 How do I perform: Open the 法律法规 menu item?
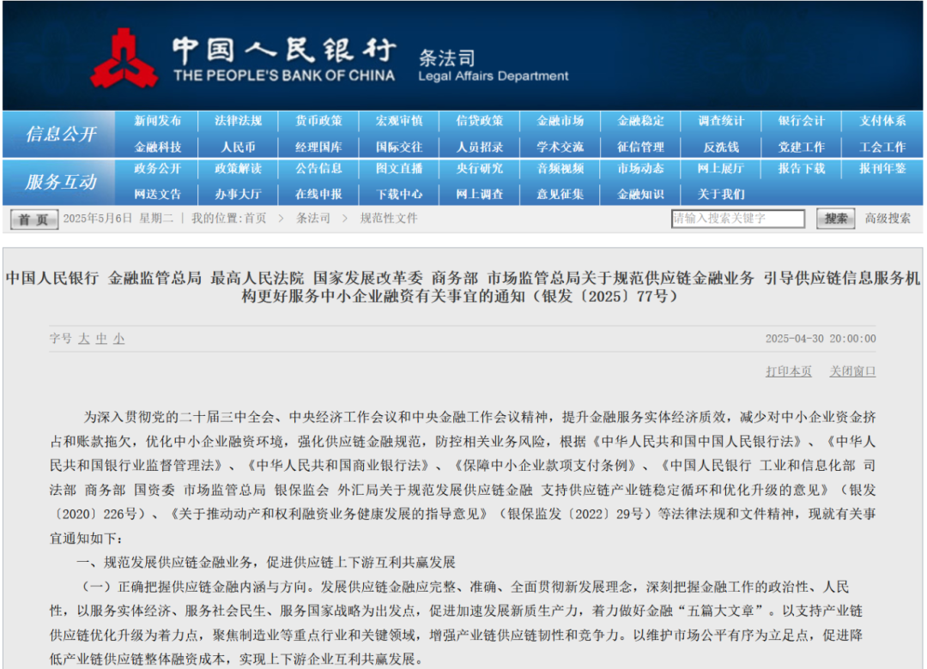point(238,121)
